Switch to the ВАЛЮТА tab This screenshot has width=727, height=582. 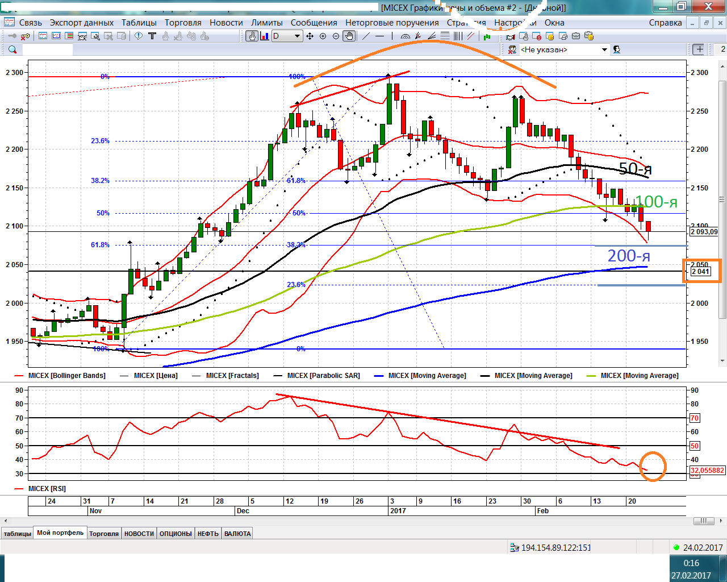coord(237,534)
